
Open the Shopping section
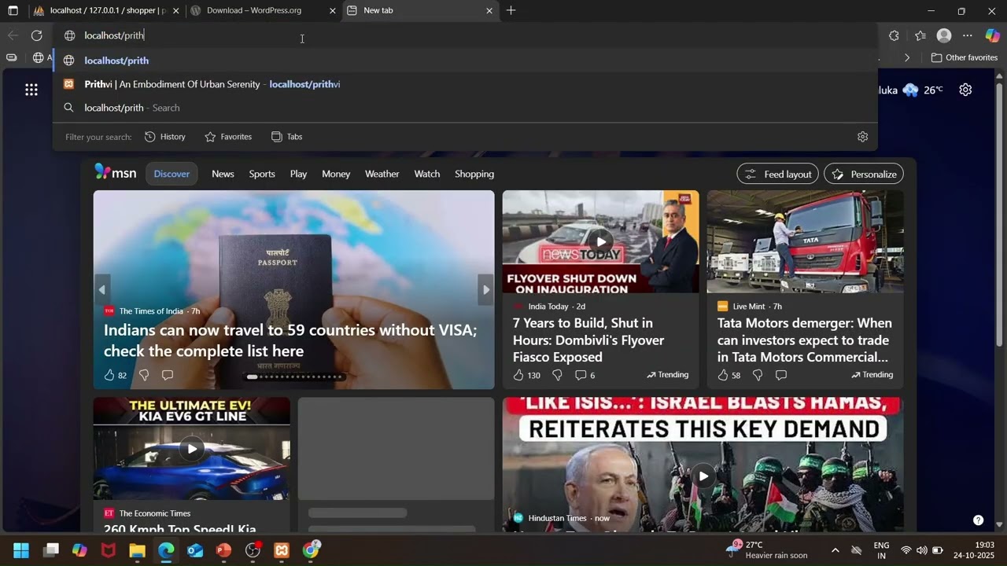[474, 174]
